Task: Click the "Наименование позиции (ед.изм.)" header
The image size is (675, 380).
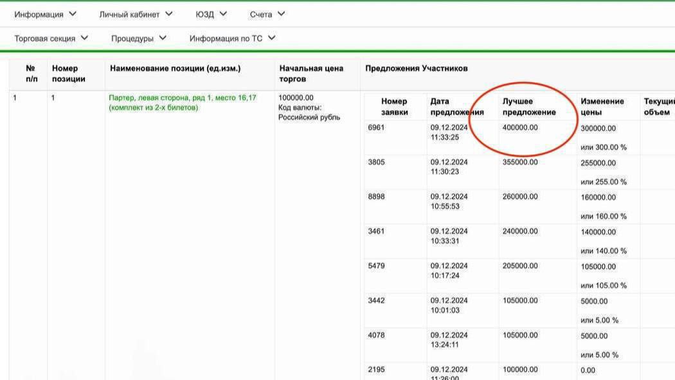Action: click(175, 68)
